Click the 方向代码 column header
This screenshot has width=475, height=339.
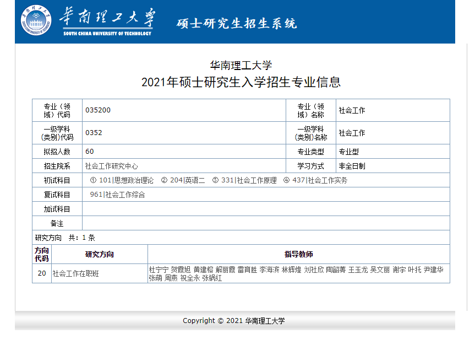point(42,254)
